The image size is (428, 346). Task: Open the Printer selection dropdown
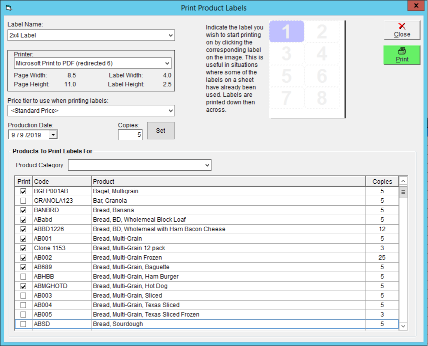point(167,63)
